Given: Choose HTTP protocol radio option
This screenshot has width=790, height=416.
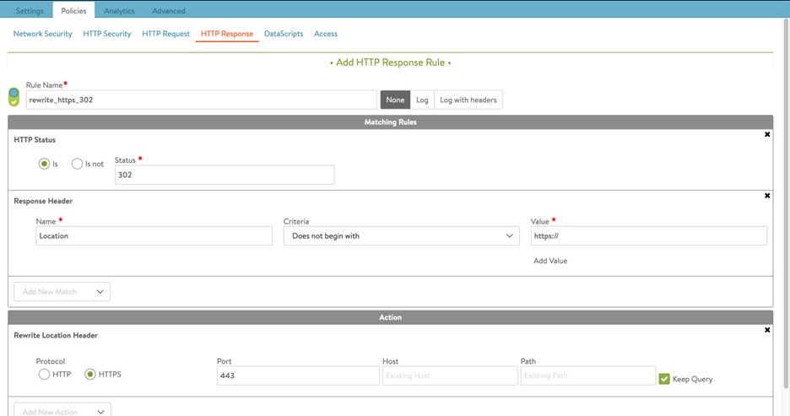Looking at the screenshot, I should tap(44, 374).
